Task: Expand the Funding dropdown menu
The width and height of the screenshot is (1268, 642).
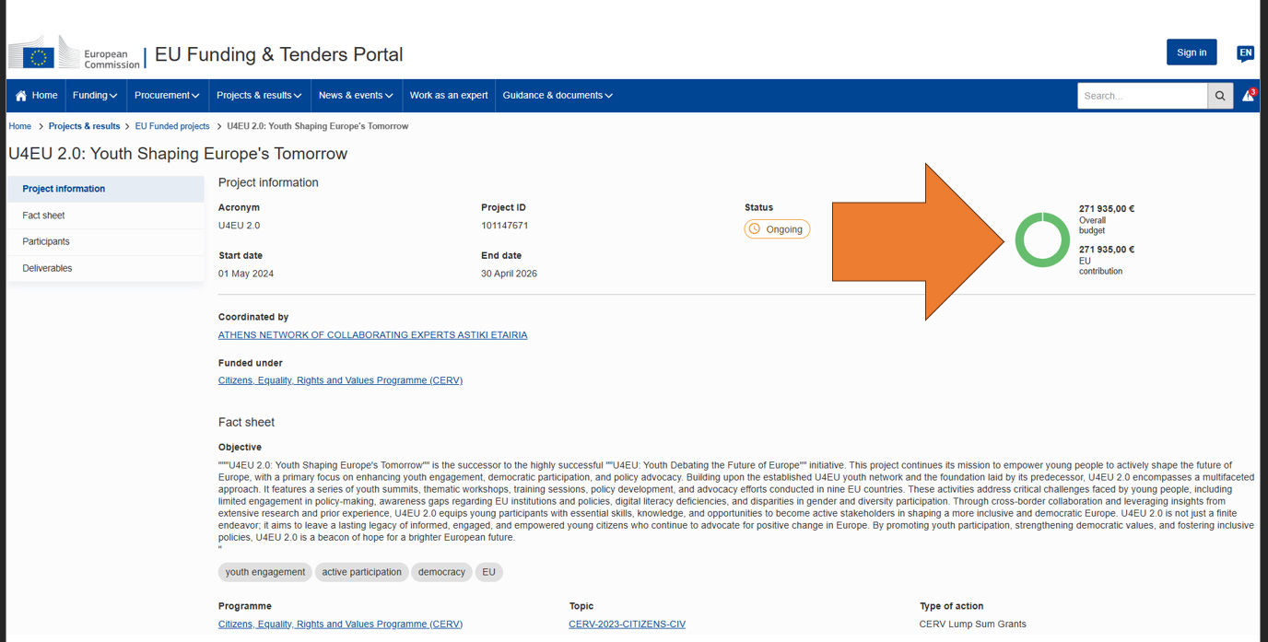Action: pyautogui.click(x=95, y=96)
